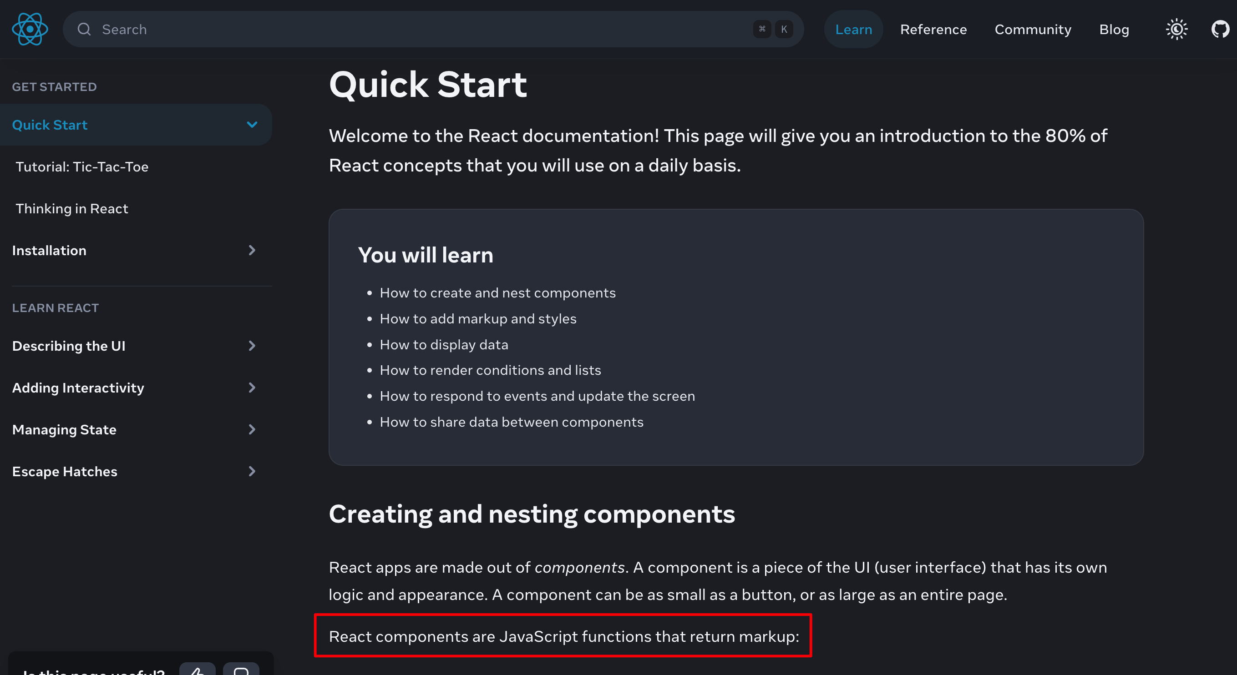Expand the Adding Interactivity chevron
1237x675 pixels.
[252, 388]
